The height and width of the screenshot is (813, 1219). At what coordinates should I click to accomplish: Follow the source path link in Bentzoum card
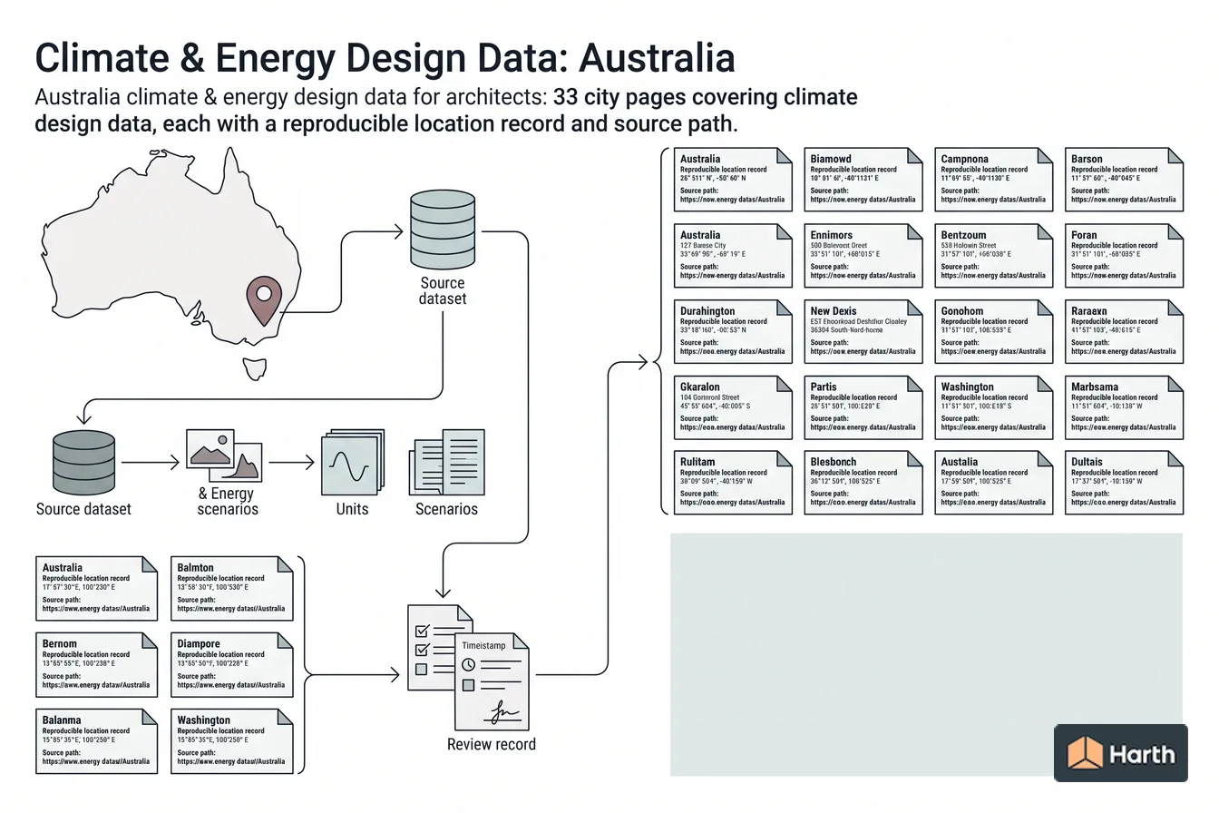coord(993,276)
